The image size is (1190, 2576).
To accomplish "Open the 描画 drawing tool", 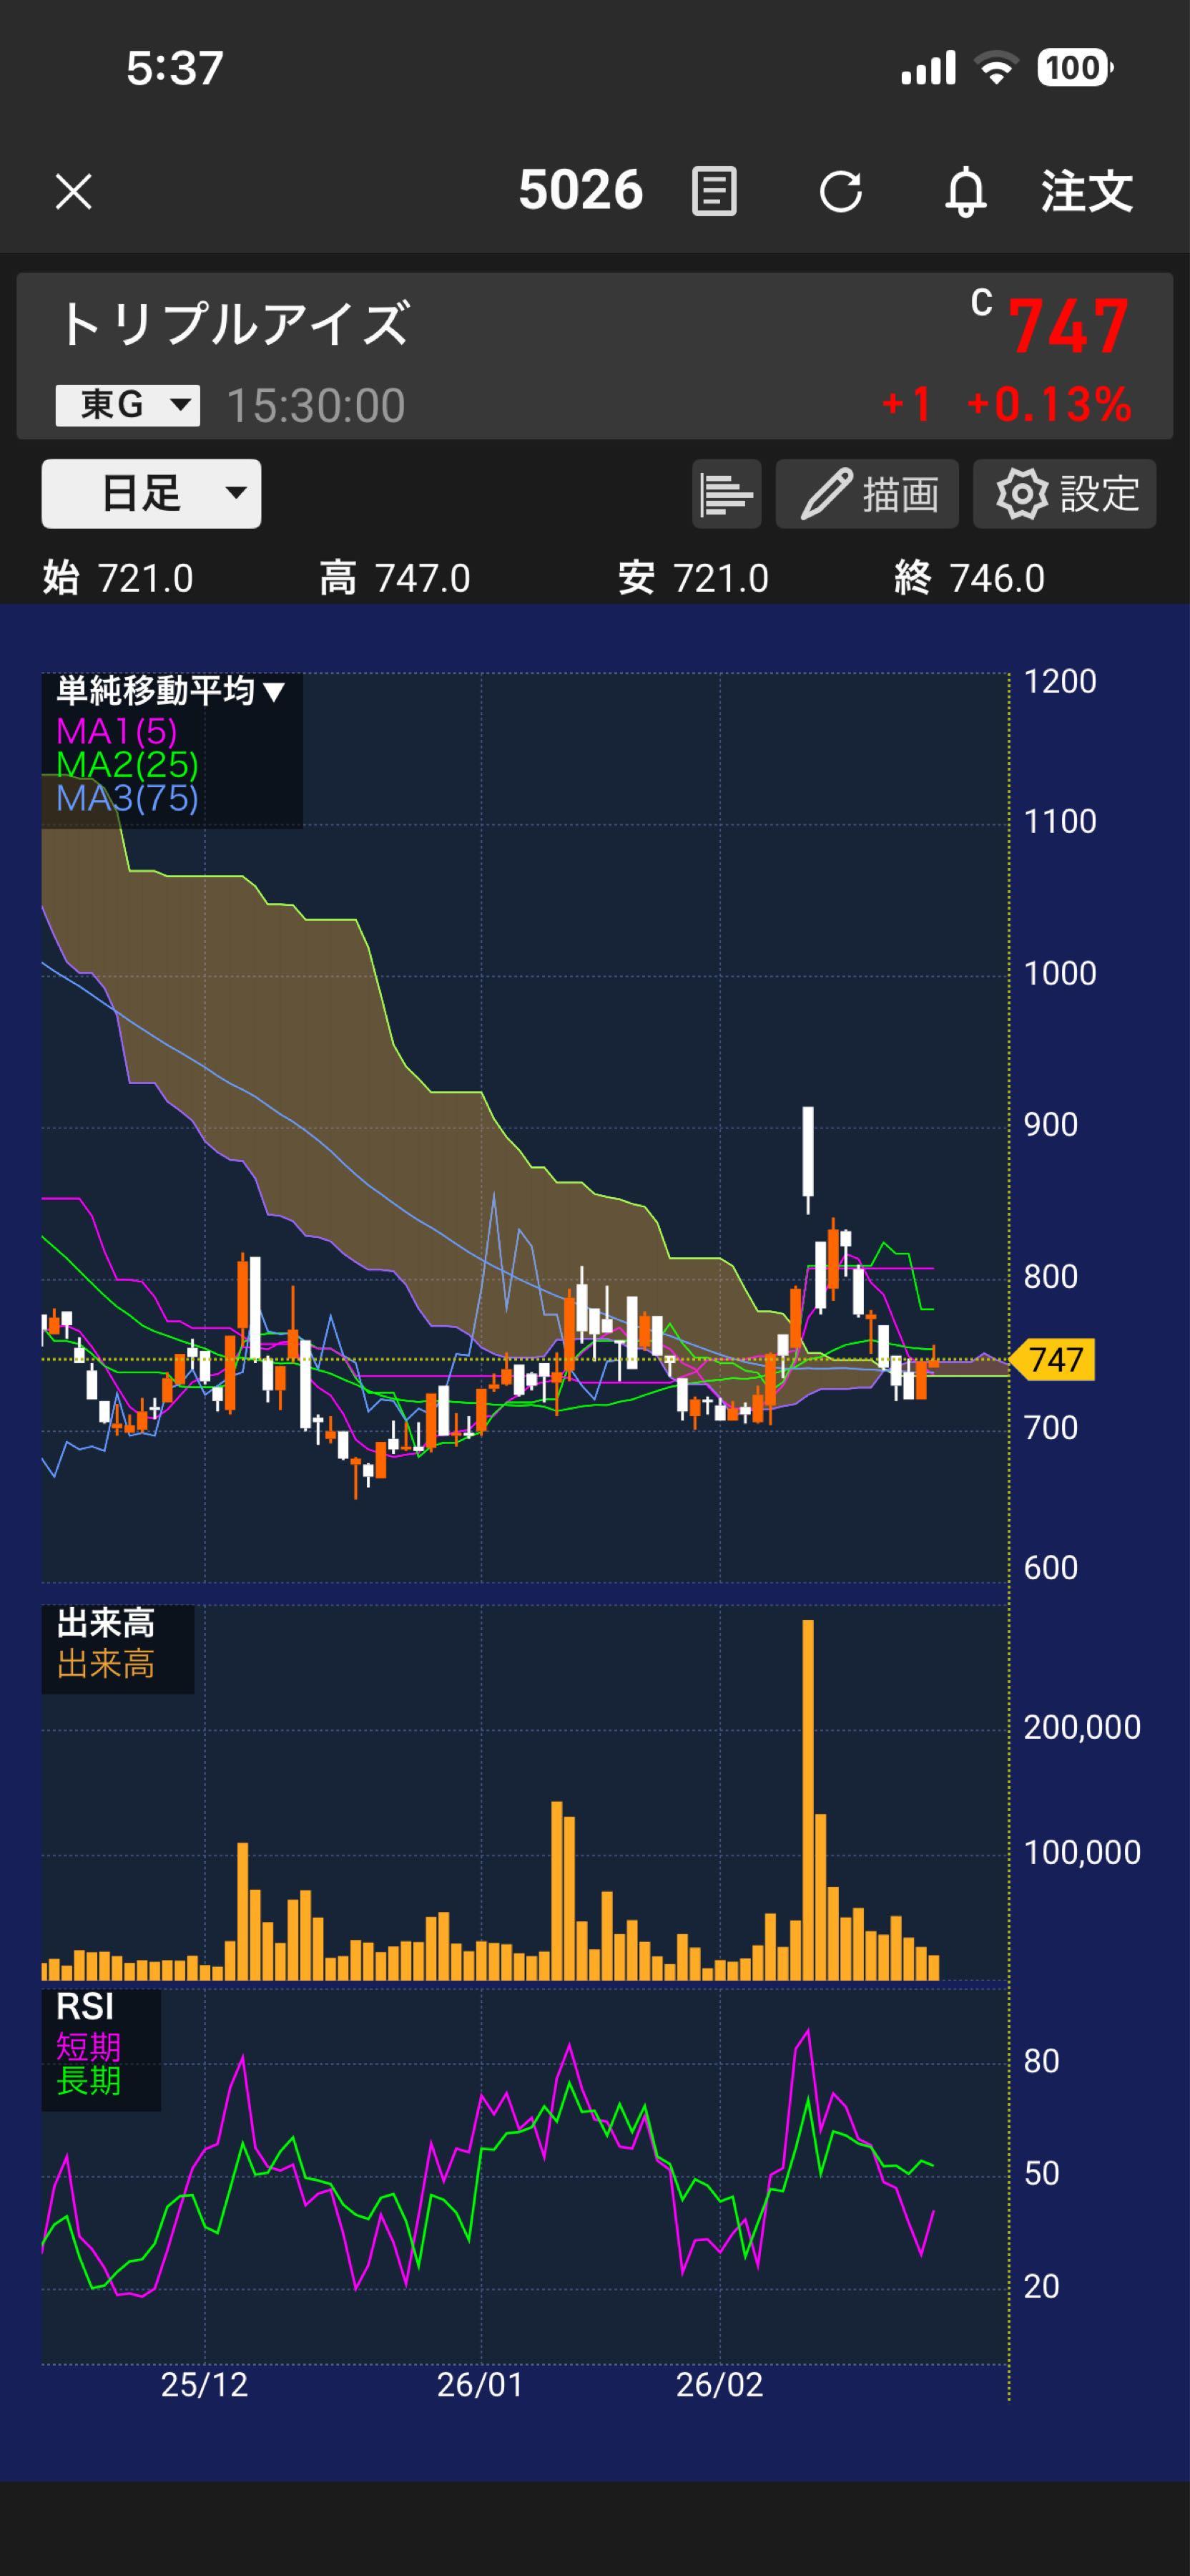I will pyautogui.click(x=867, y=493).
